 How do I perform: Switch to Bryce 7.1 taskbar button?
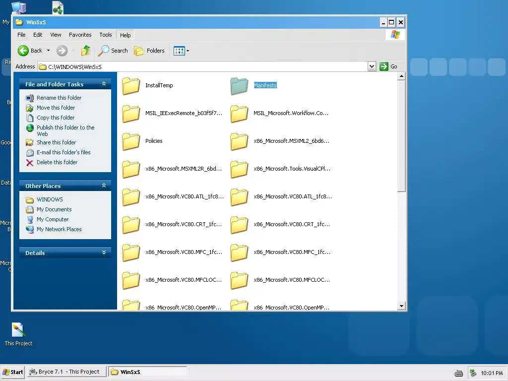pos(66,372)
